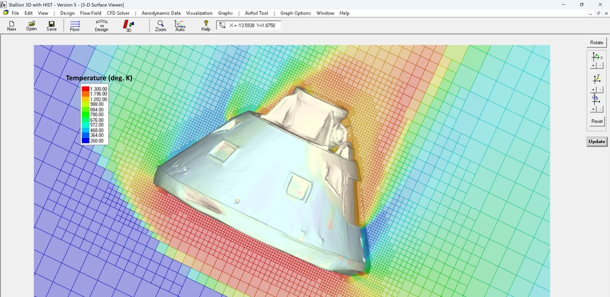The image size is (610, 297).
Task: Open the Graphs menu
Action: [x=225, y=13]
